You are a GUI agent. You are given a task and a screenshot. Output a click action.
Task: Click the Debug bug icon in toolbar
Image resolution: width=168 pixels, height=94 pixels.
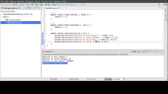point(28,5)
